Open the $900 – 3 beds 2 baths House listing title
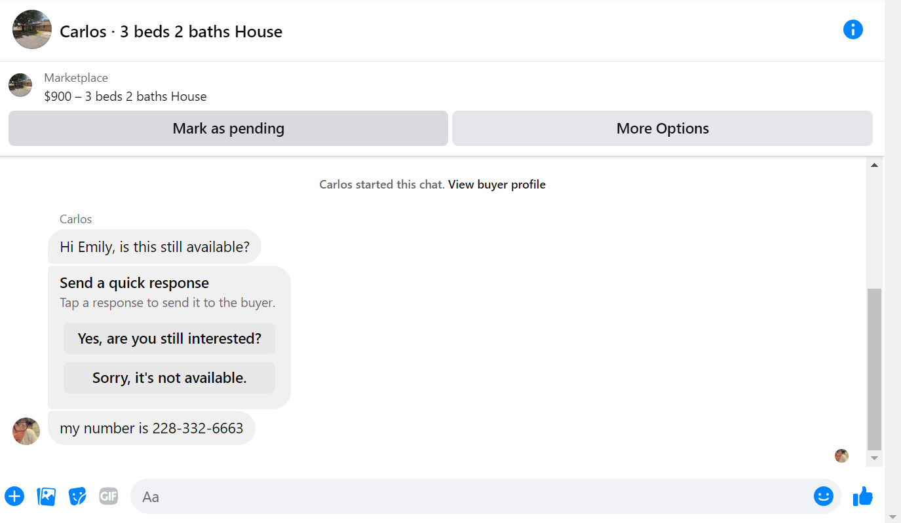 pos(125,97)
